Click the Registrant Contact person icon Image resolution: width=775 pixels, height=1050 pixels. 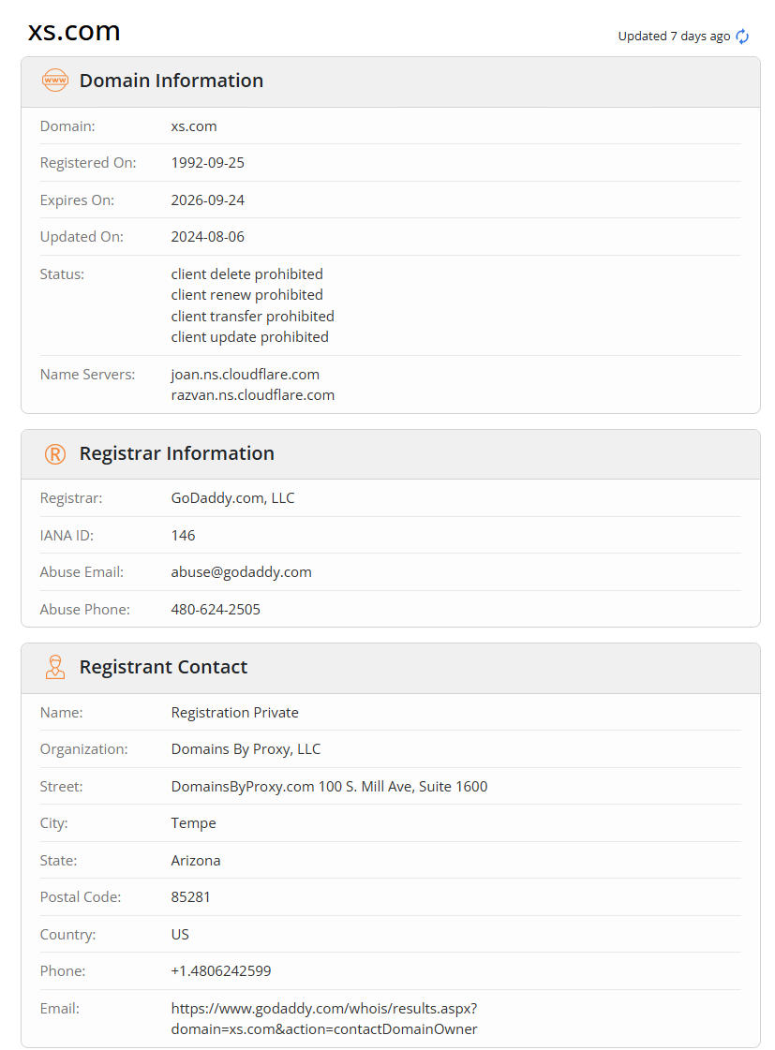[x=55, y=667]
